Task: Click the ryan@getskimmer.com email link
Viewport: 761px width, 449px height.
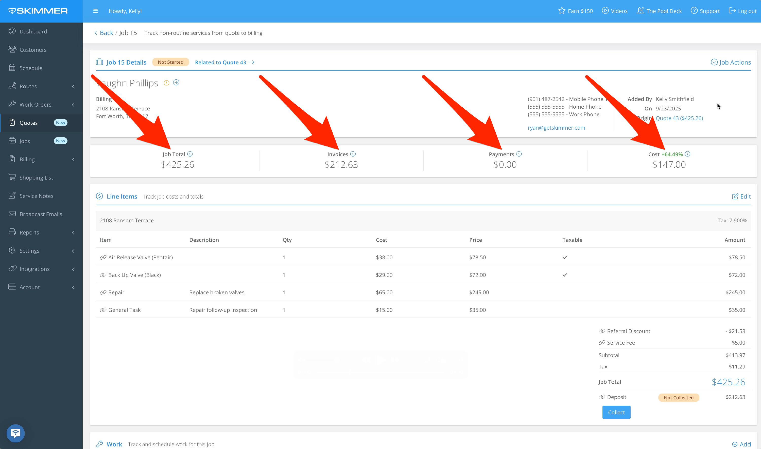Action: click(556, 128)
